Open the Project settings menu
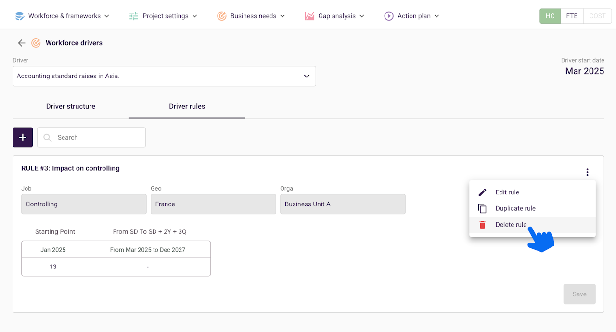 (x=164, y=16)
